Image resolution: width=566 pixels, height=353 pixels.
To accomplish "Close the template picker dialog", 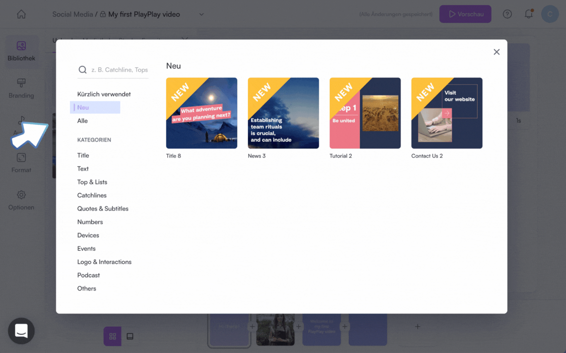I will [496, 52].
